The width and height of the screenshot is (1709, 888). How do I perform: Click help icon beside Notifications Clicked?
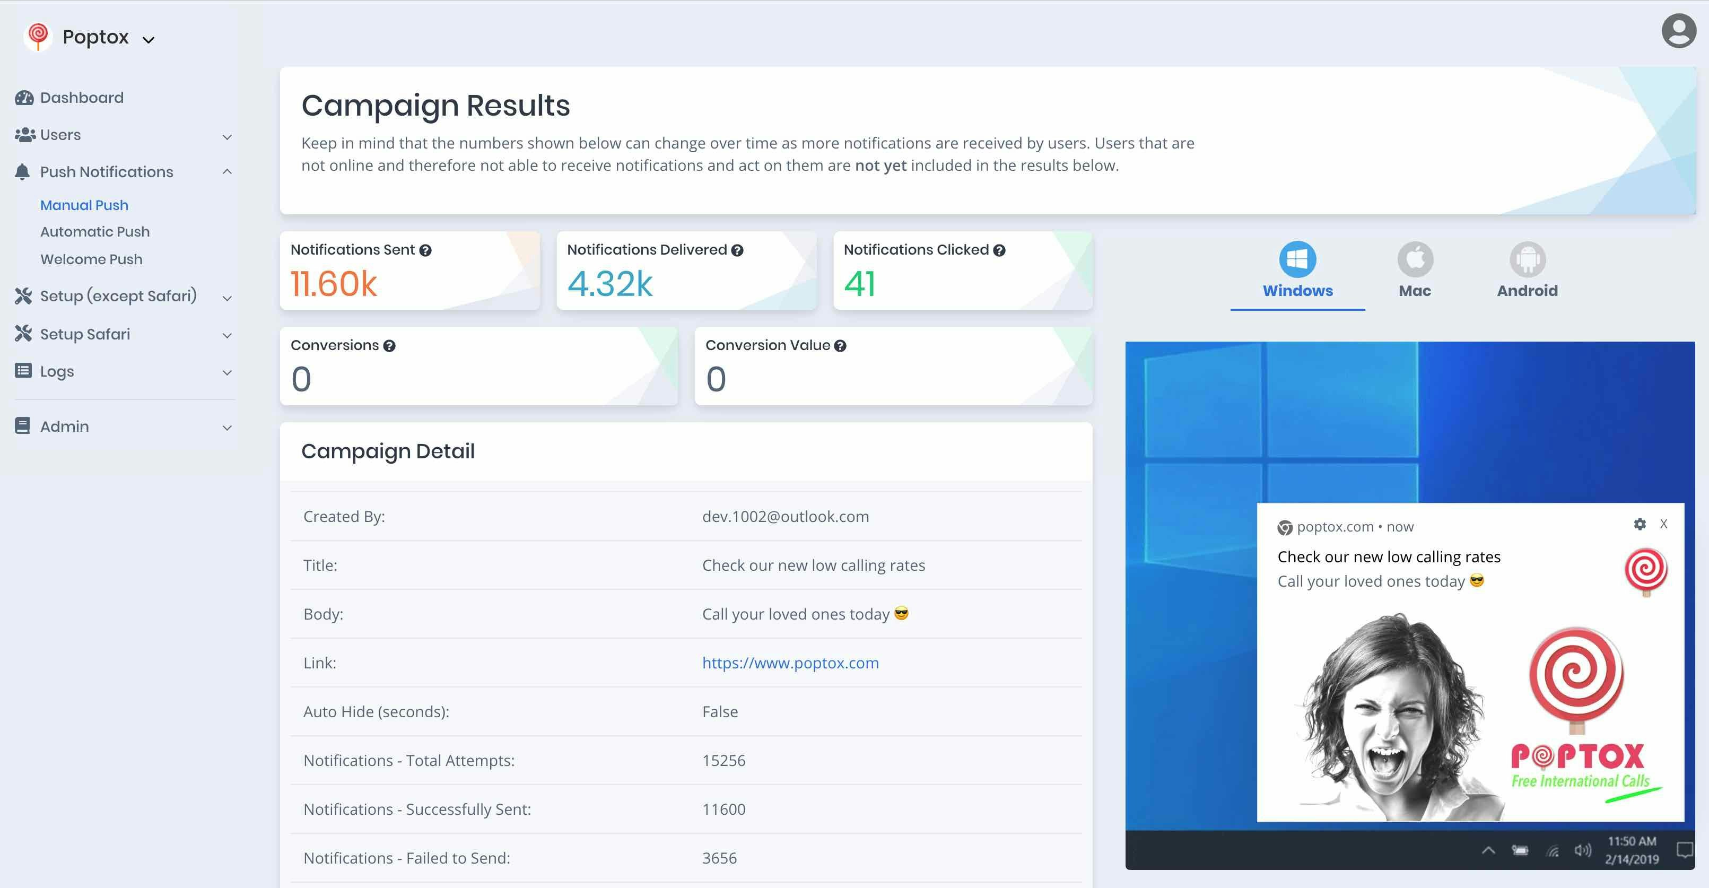999,250
